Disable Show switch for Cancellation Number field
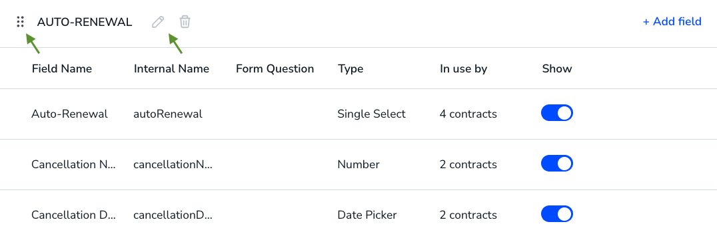The image size is (717, 240). click(557, 164)
